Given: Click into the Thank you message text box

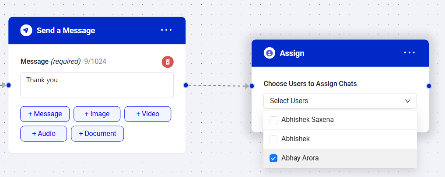Looking at the screenshot, I should [97, 85].
